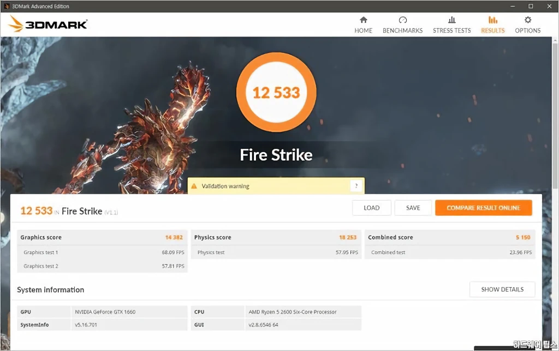Click the 57.81 FPS value
Viewport: 559px width, 351px height.
173,267
